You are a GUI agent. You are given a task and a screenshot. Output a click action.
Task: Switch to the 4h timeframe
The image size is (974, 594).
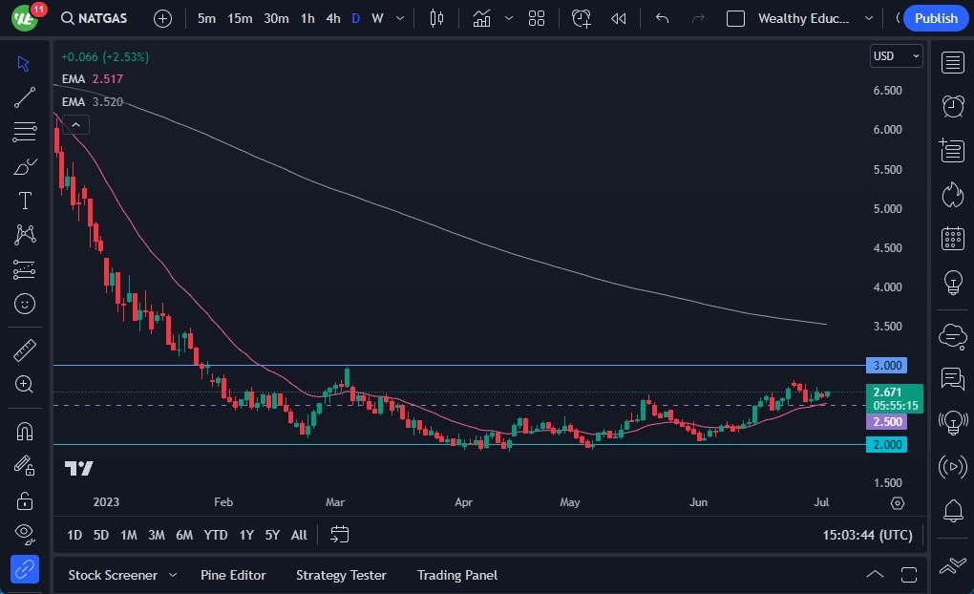[x=333, y=19]
